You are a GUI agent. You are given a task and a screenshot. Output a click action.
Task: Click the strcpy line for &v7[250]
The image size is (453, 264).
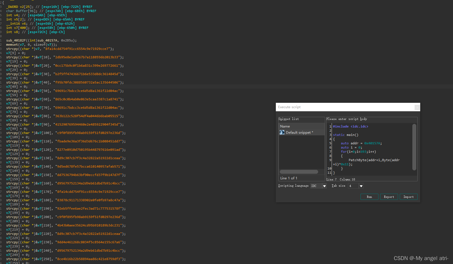(x=66, y=259)
